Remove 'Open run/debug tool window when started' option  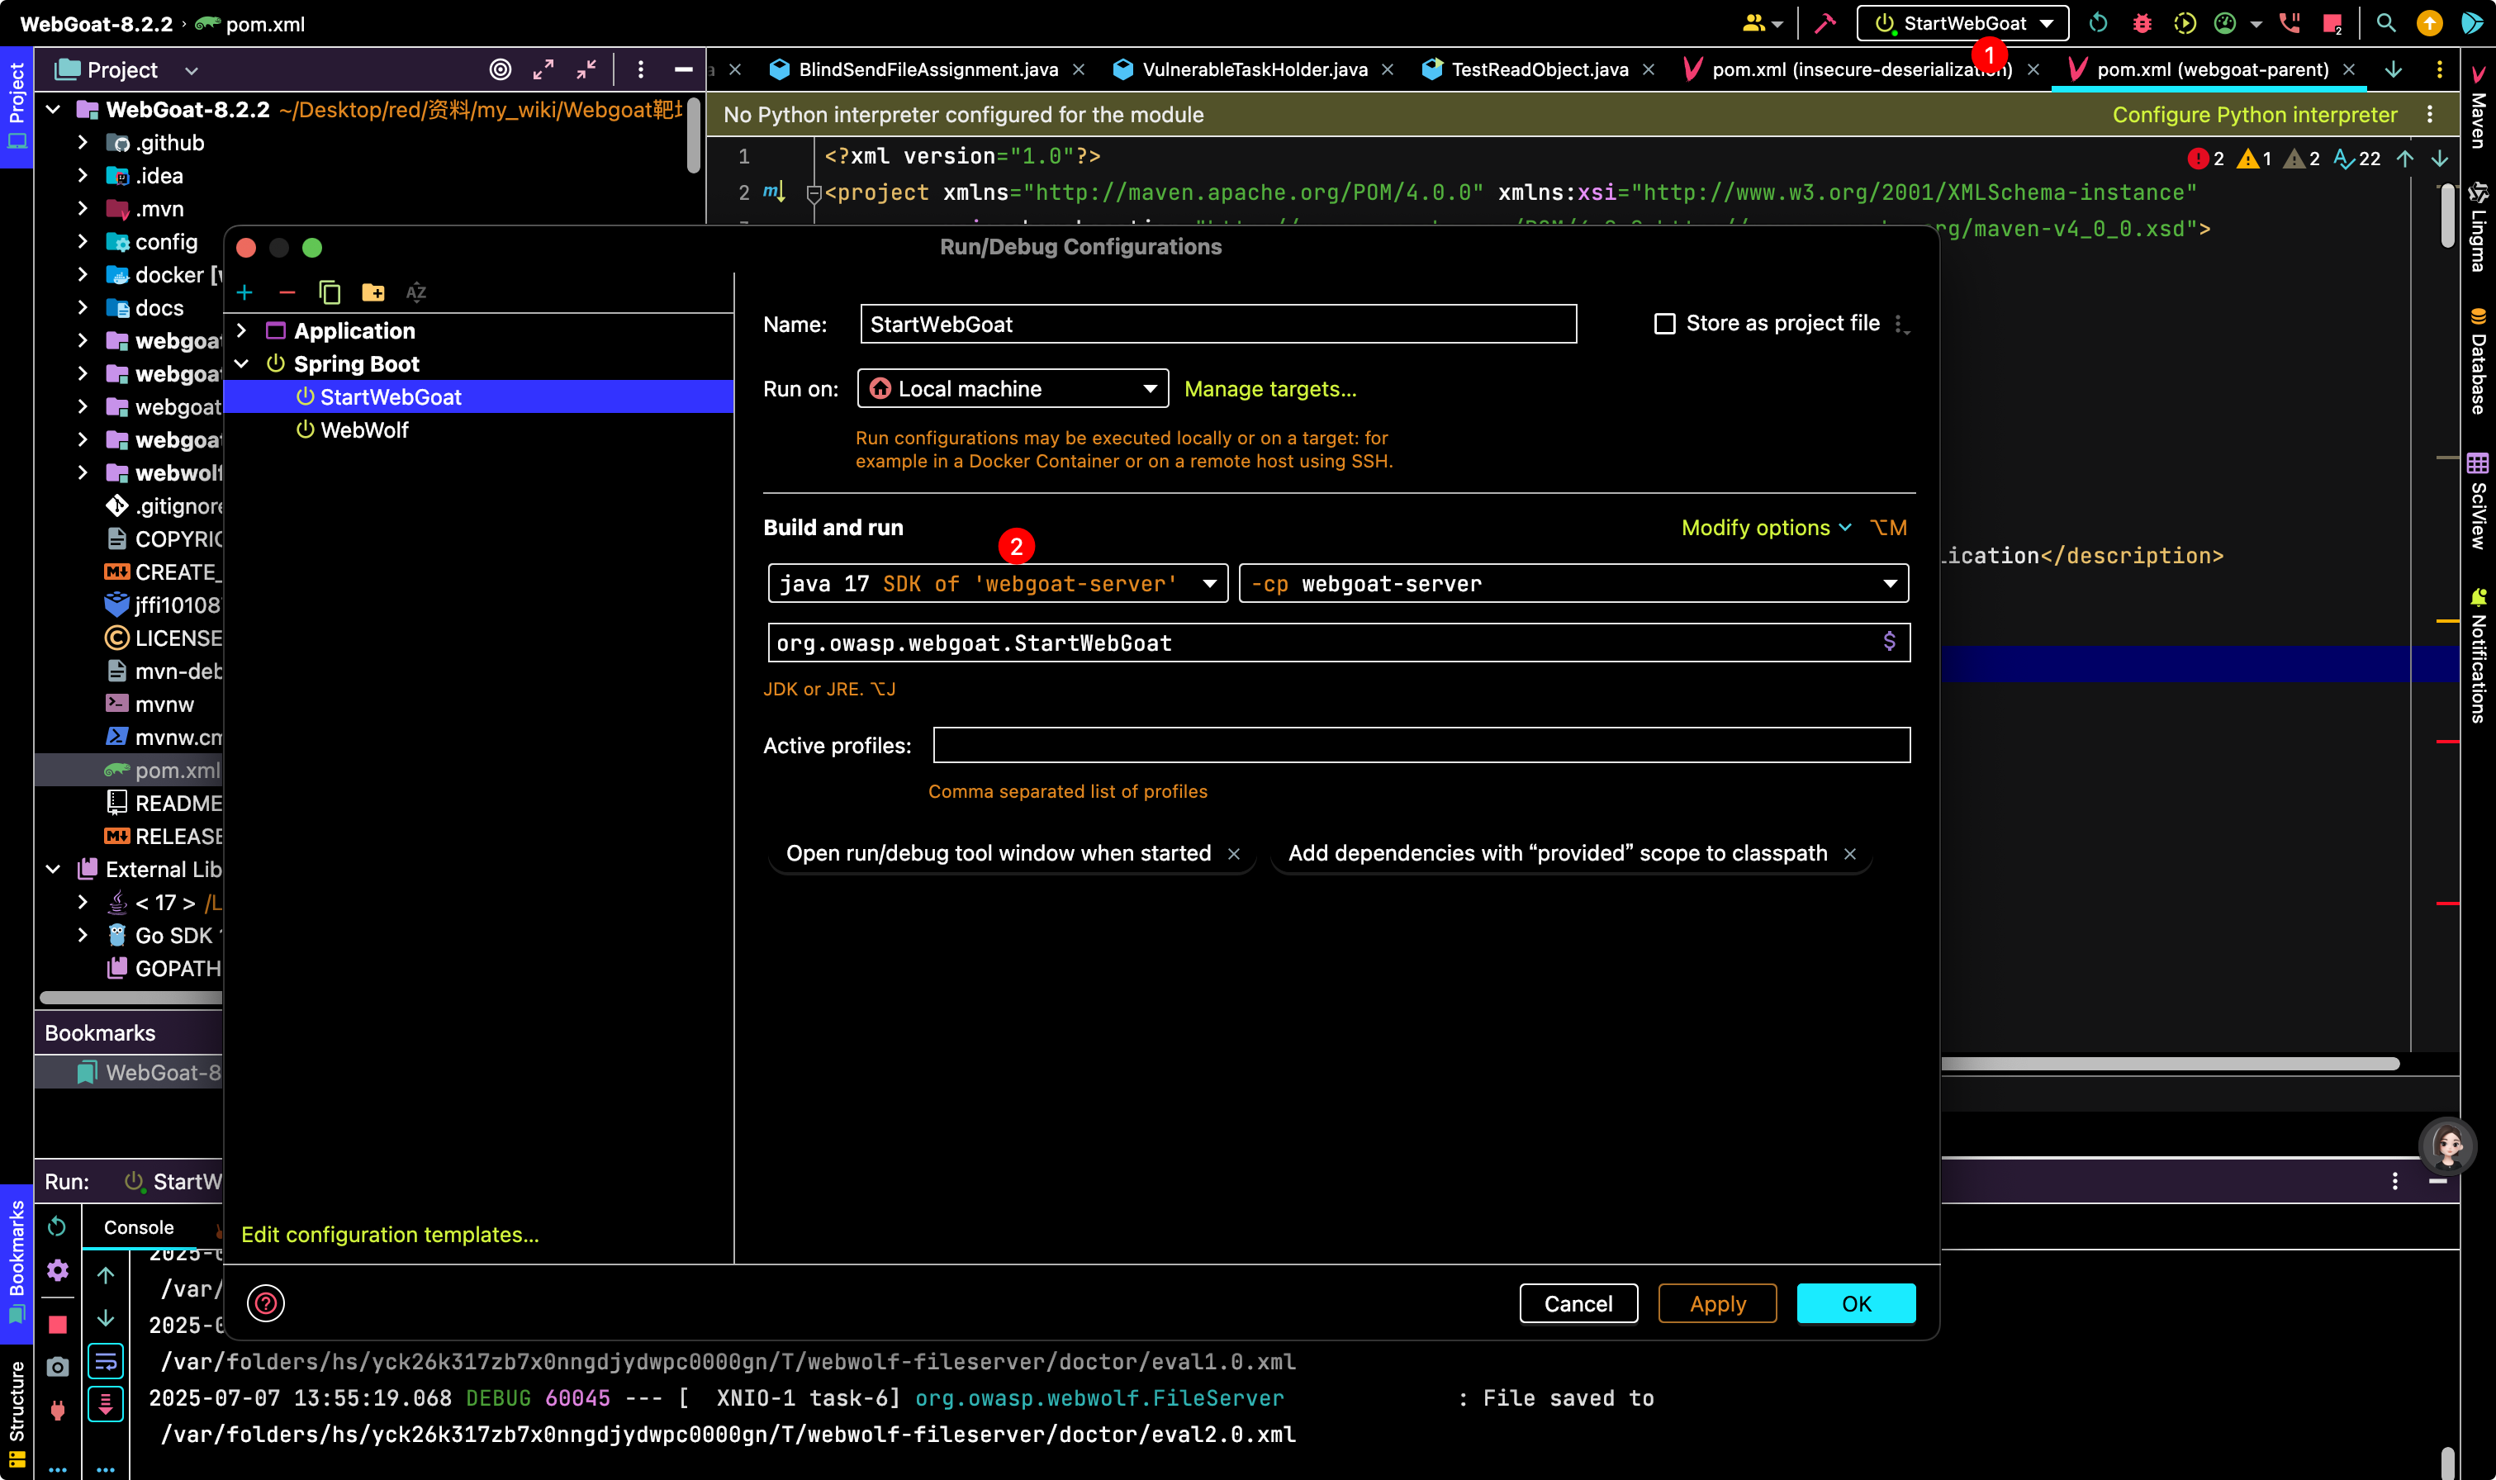tap(1233, 854)
